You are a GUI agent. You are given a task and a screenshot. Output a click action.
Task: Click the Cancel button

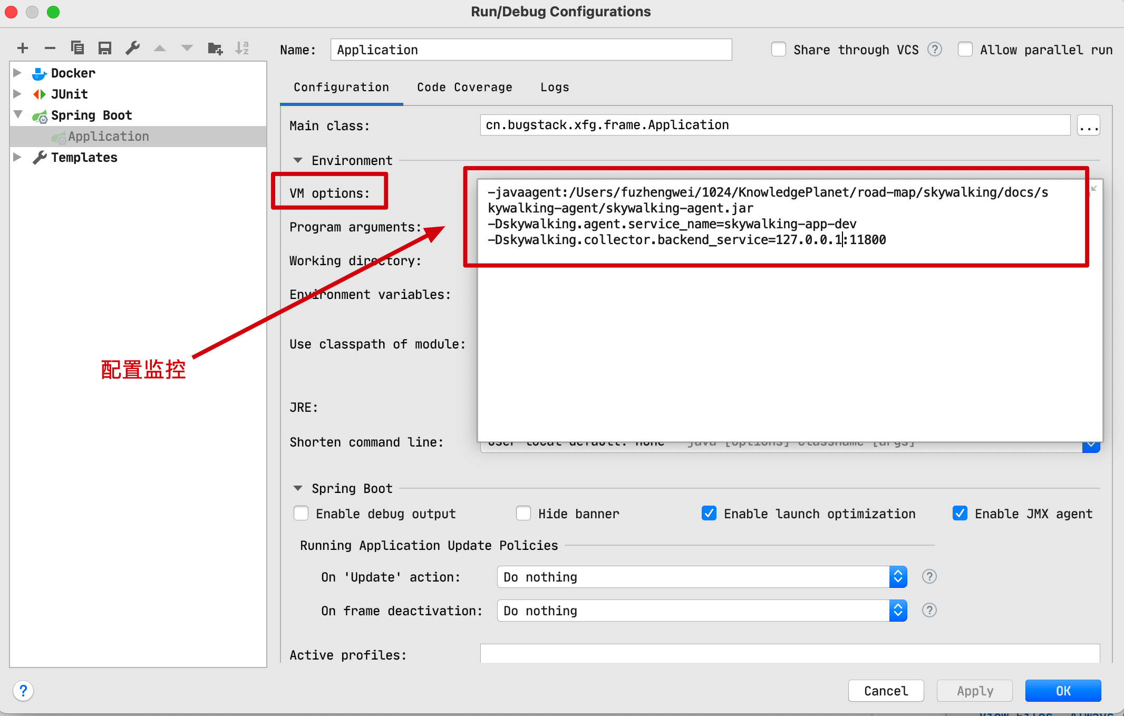[x=883, y=690]
